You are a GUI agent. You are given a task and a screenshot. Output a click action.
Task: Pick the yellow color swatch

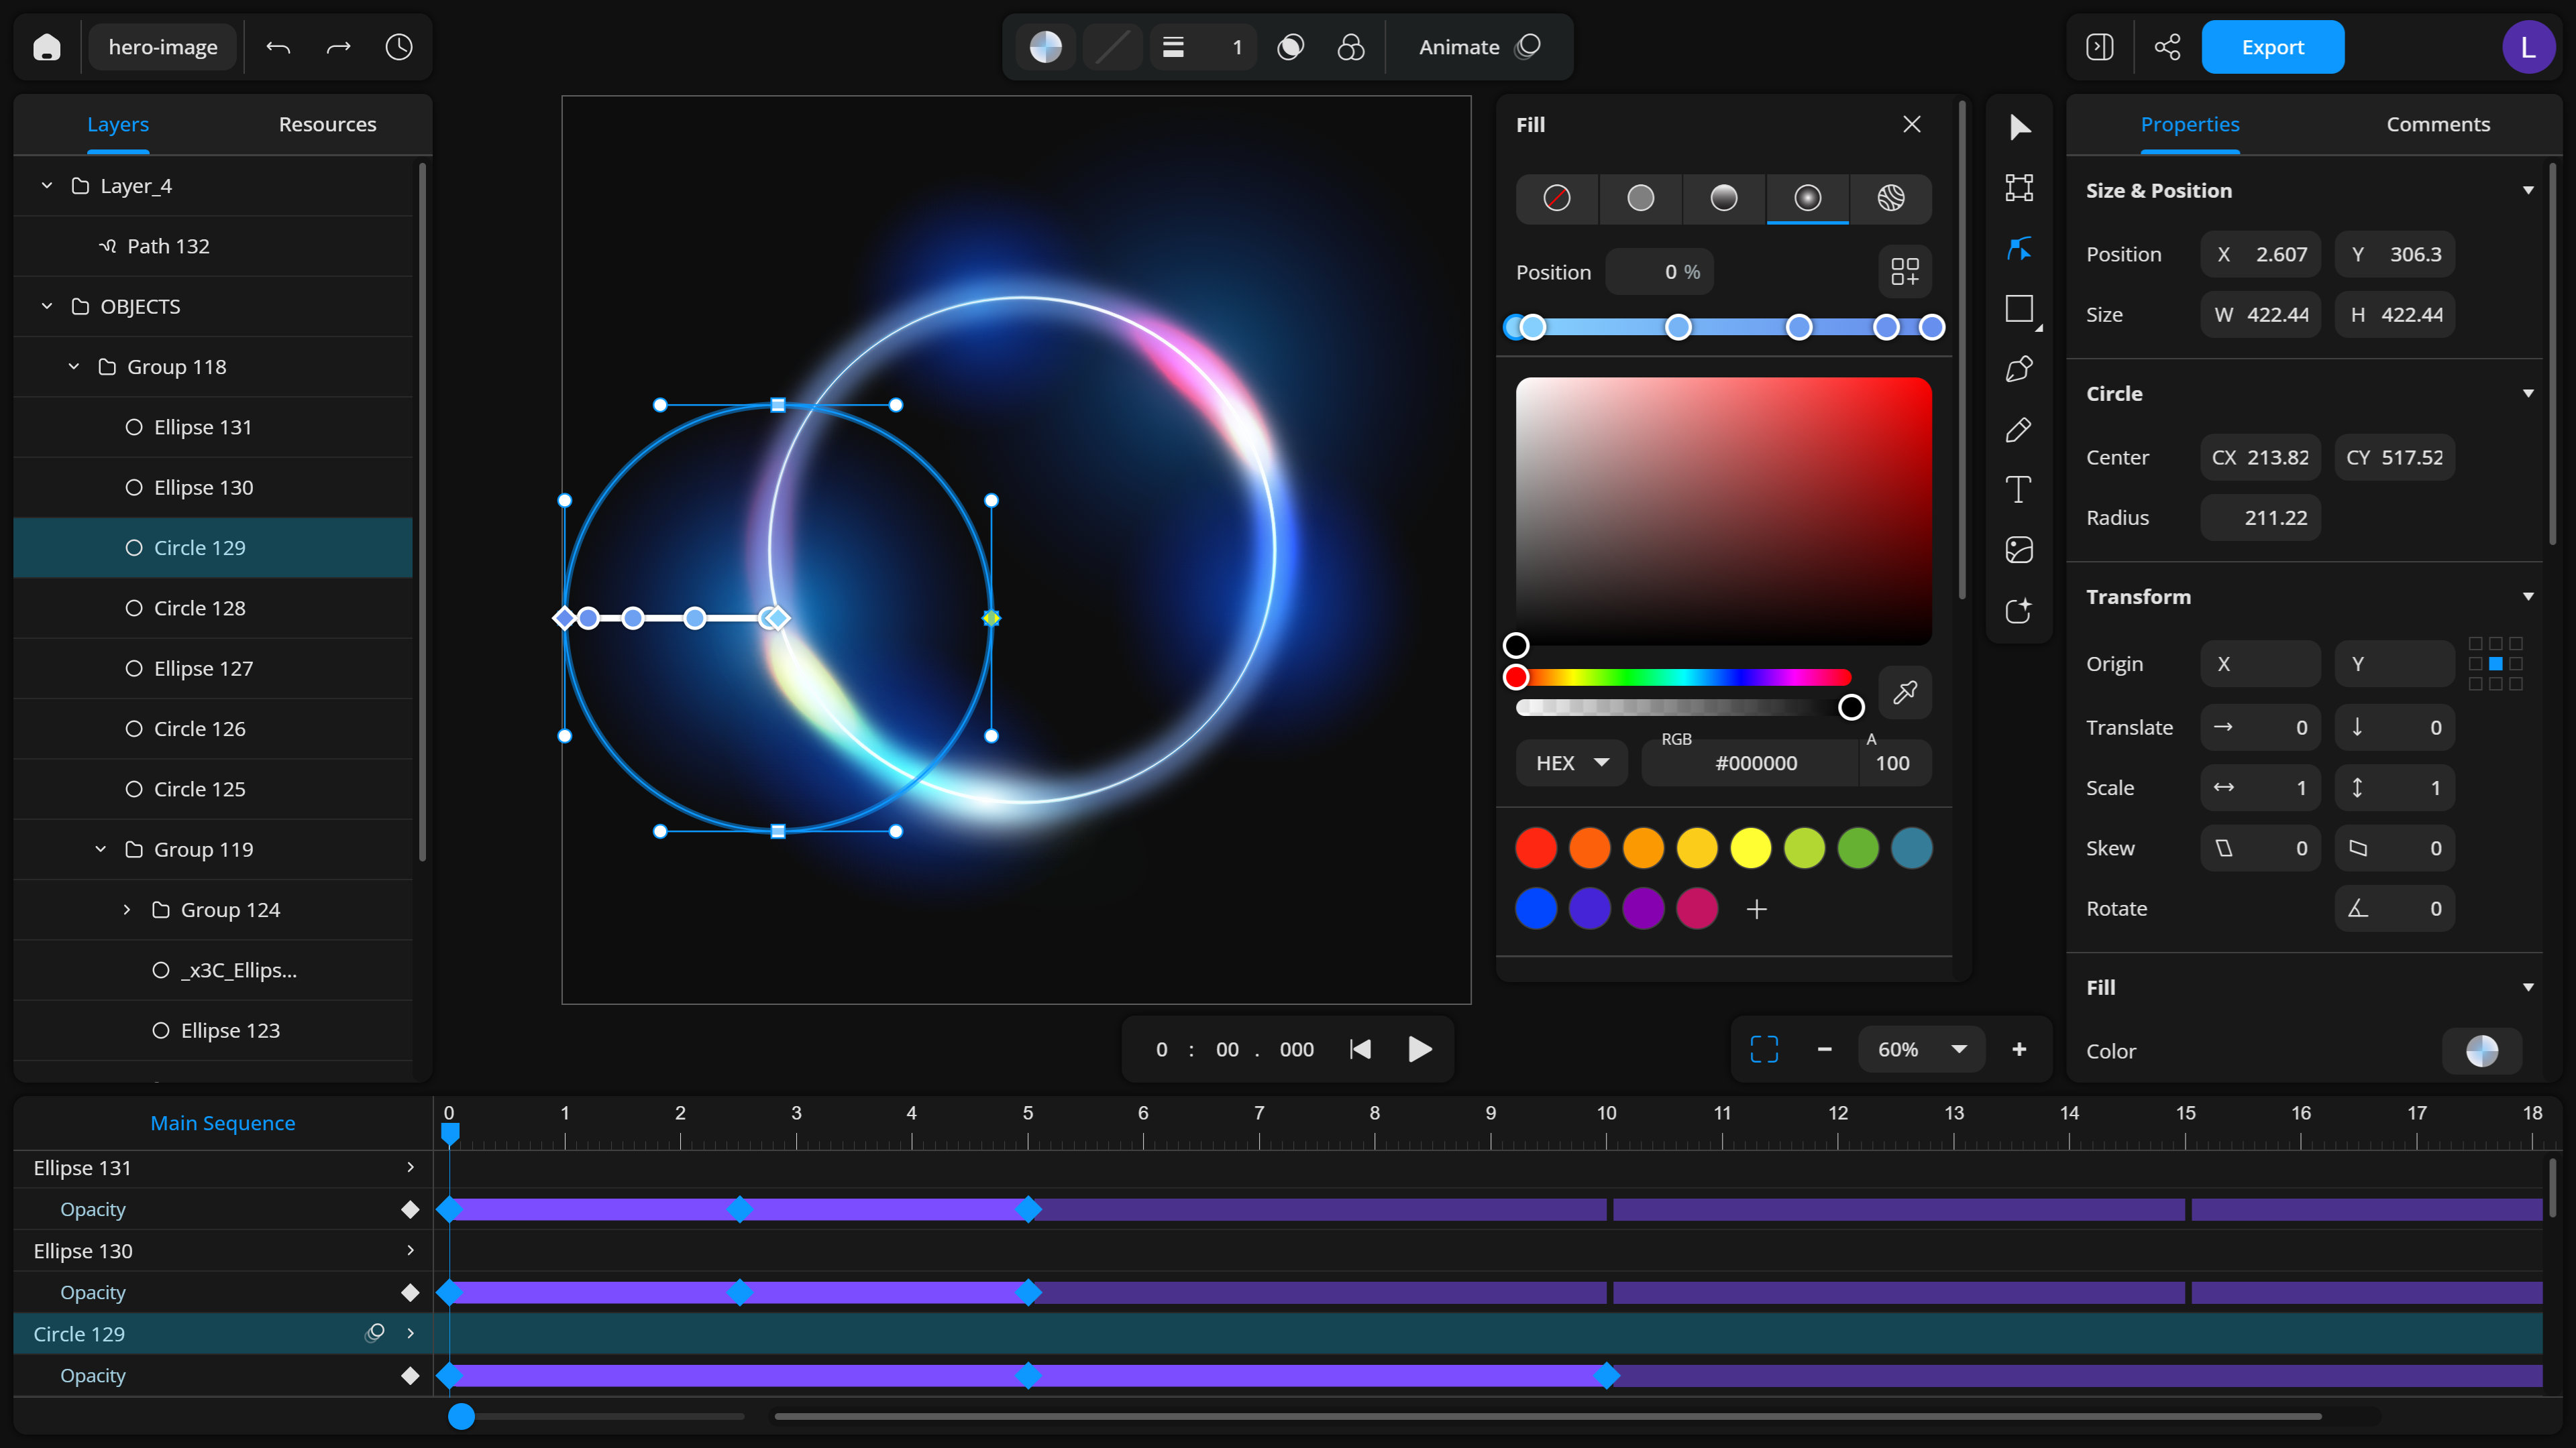pyautogui.click(x=1750, y=849)
